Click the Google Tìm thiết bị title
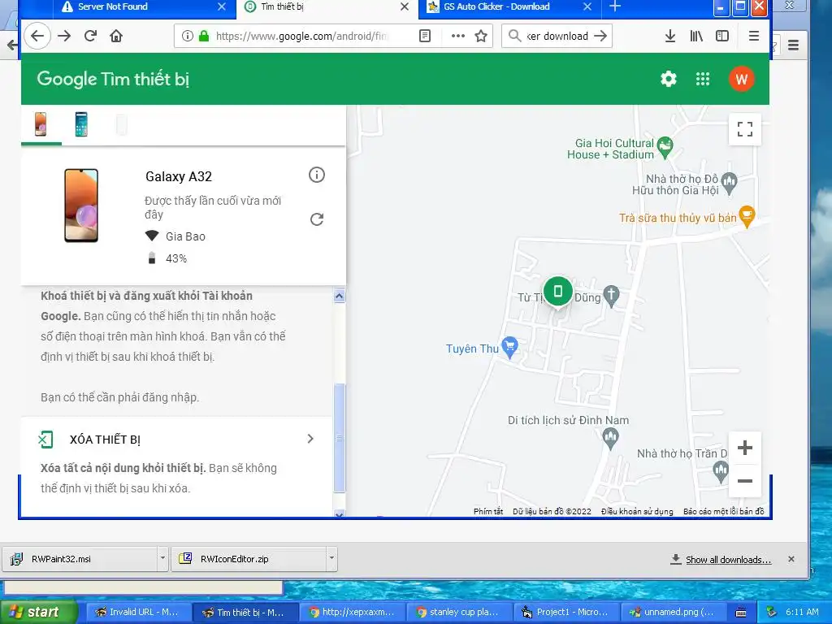 [113, 79]
